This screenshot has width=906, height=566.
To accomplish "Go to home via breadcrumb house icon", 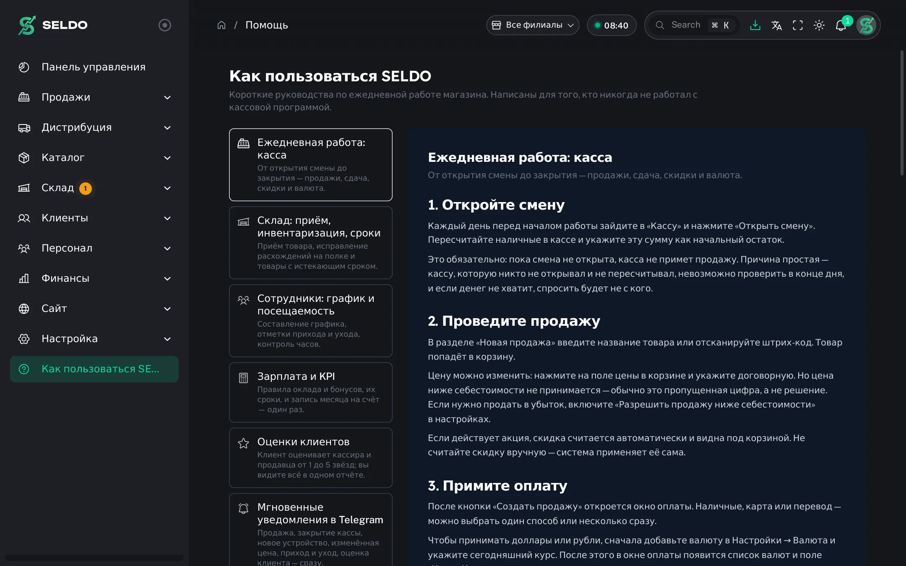I will (x=221, y=25).
